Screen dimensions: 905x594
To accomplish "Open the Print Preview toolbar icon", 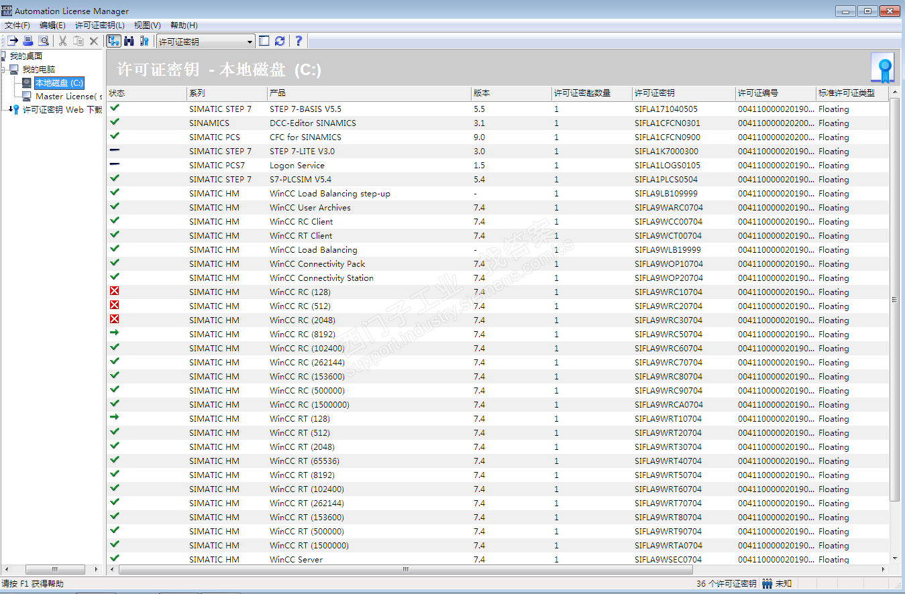I will [43, 41].
